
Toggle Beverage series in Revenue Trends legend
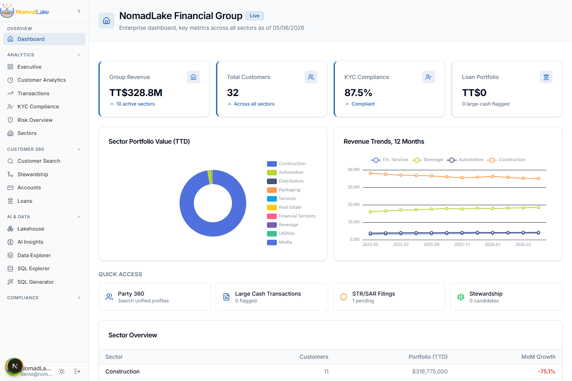[x=428, y=160]
